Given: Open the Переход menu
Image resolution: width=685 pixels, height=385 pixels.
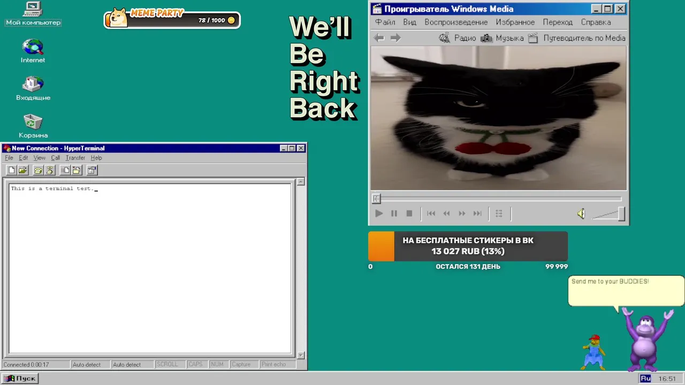Looking at the screenshot, I should [x=558, y=22].
